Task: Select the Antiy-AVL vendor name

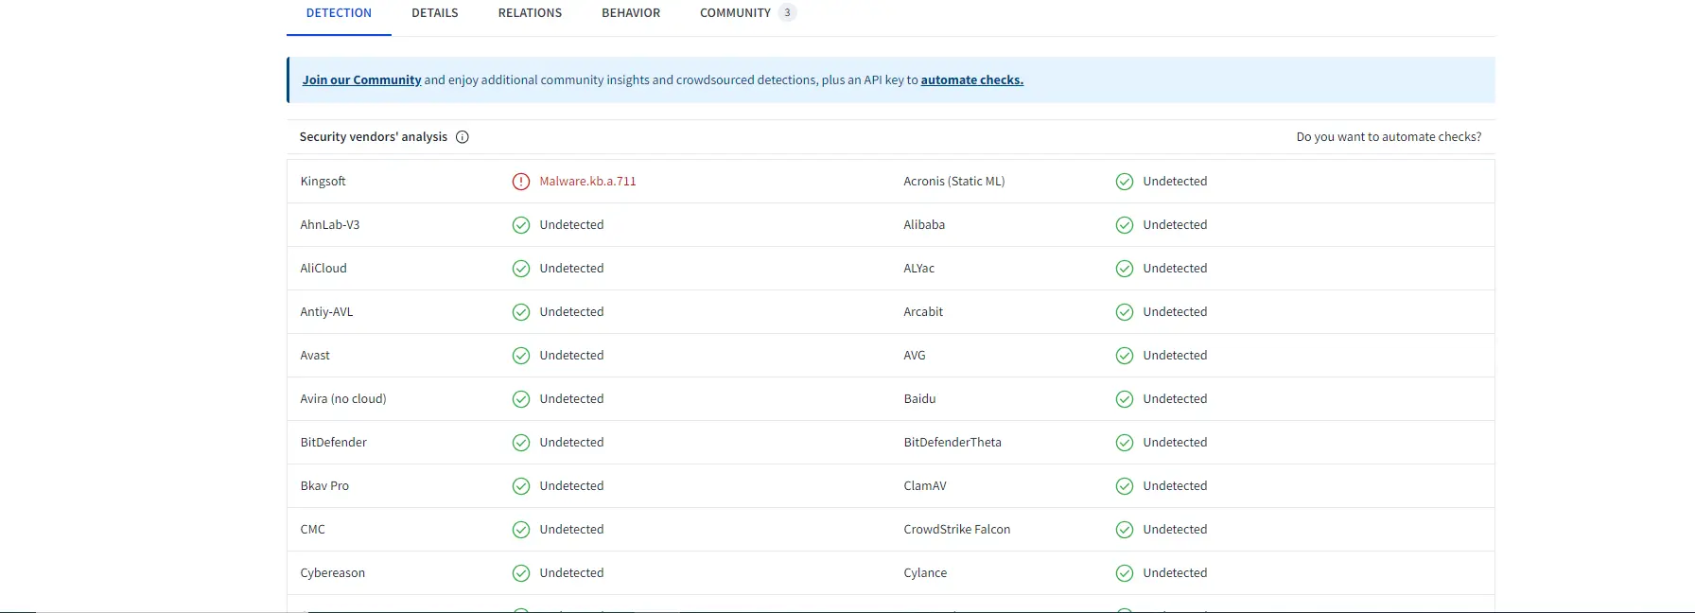Action: click(x=326, y=312)
